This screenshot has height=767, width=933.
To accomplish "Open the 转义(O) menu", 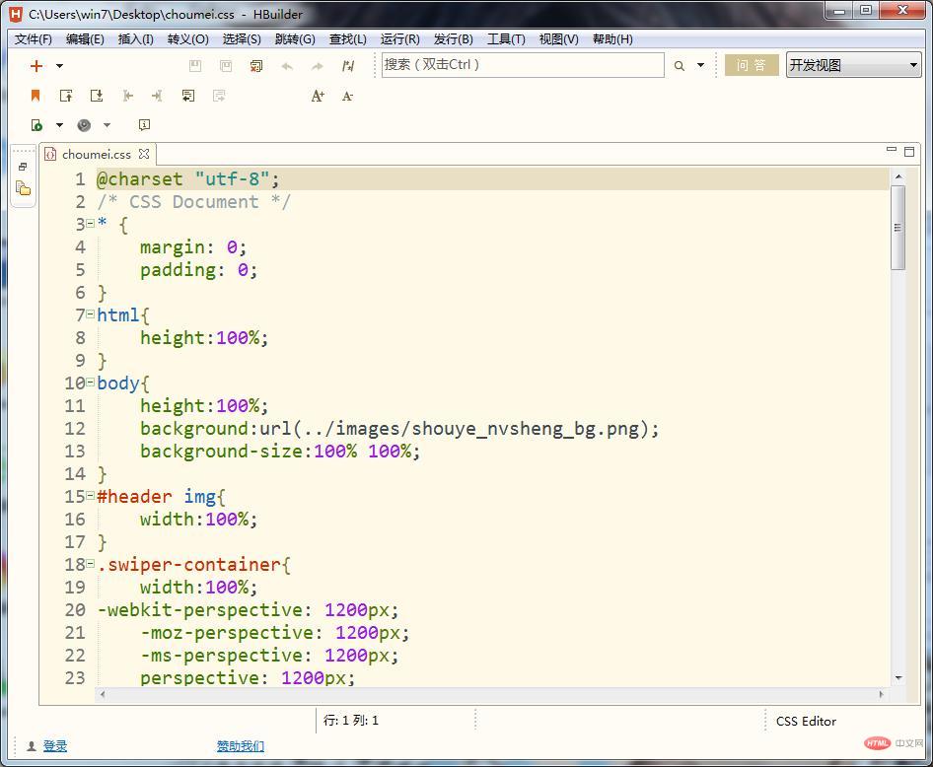I will click(x=188, y=39).
